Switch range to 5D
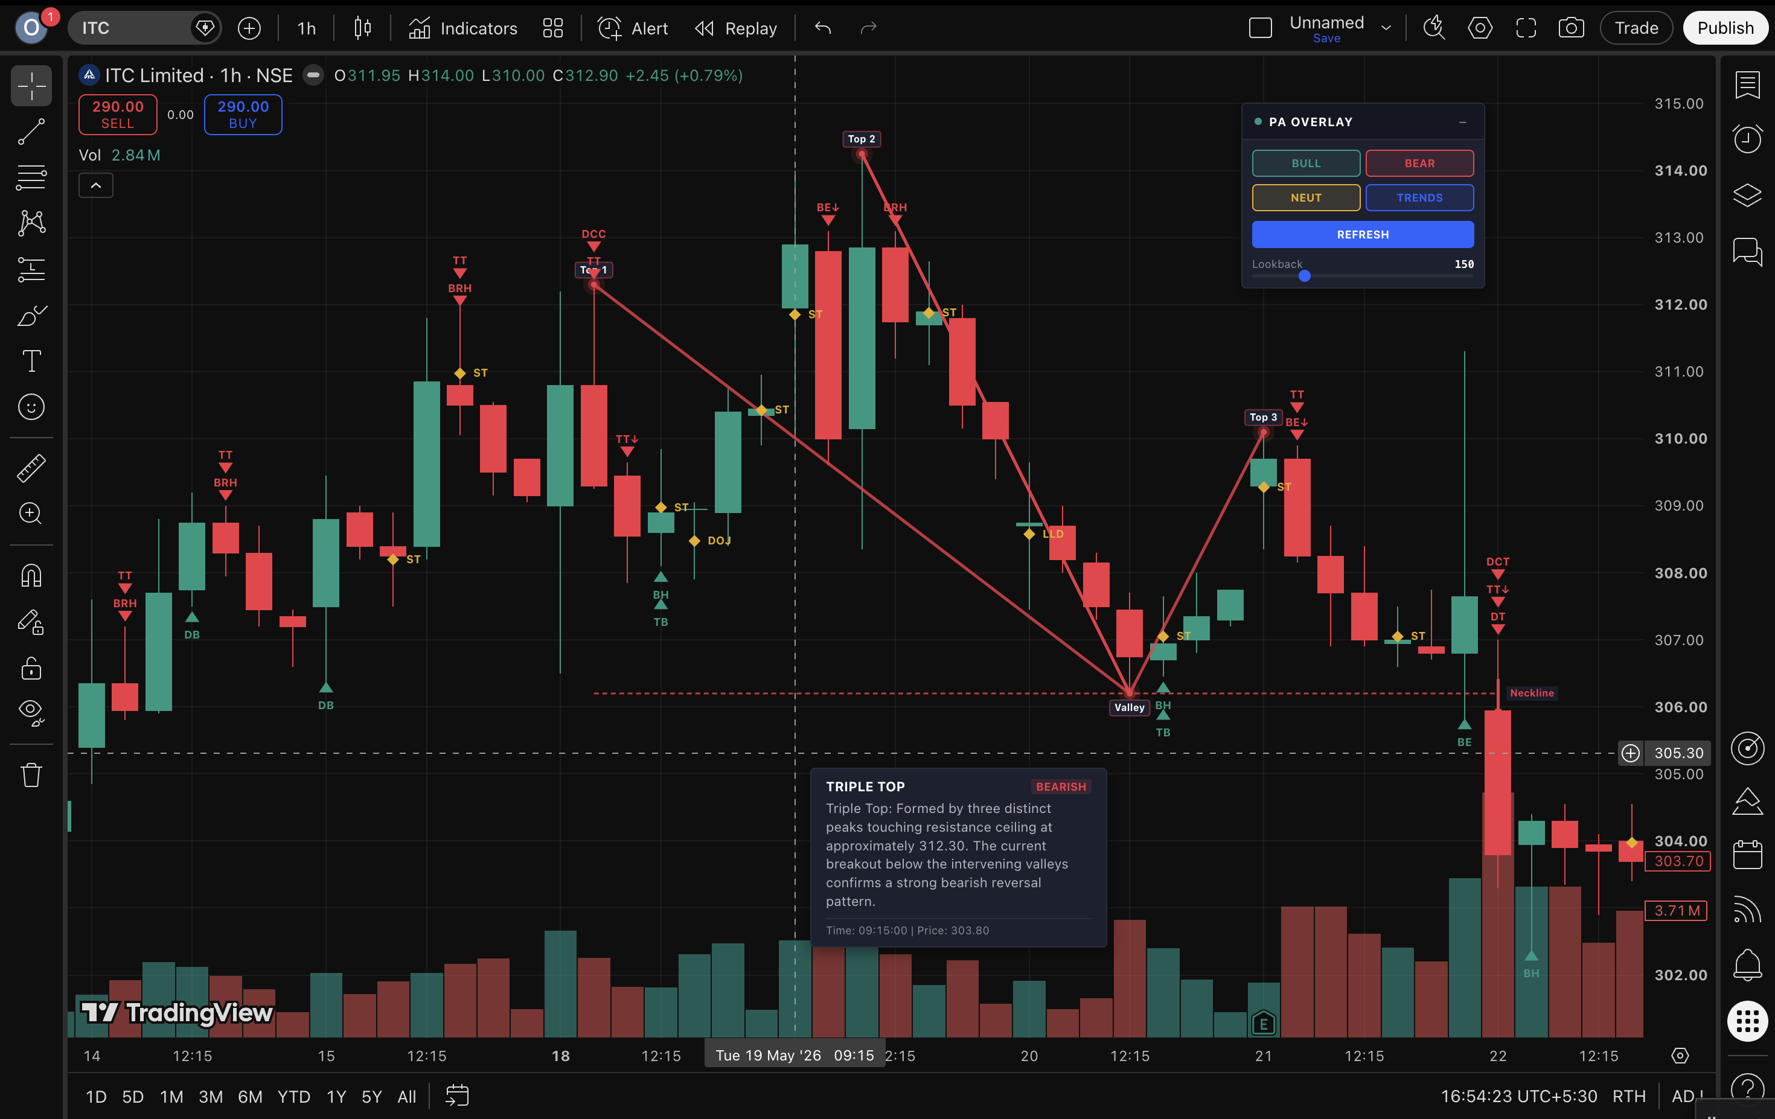 133,1096
